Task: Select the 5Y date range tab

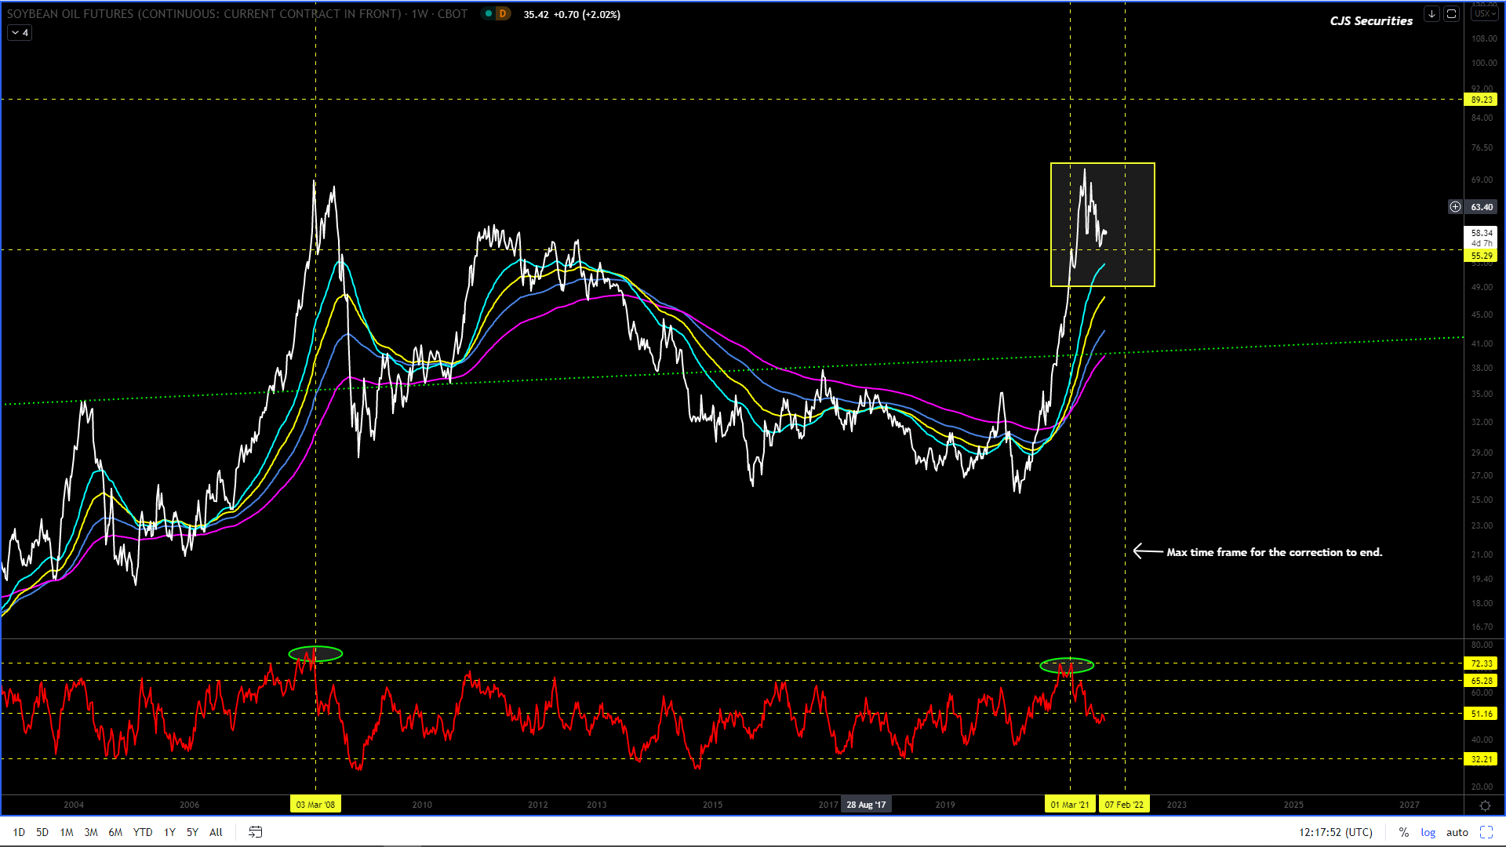Action: click(192, 832)
